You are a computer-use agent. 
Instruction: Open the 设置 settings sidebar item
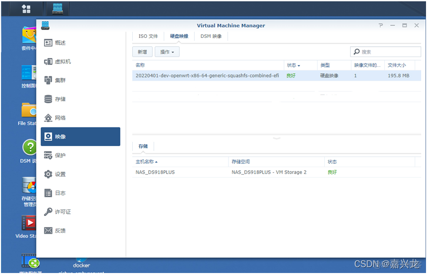pos(80,174)
